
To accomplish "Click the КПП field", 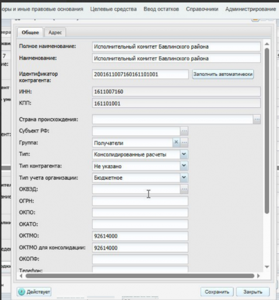I will 176,103.
